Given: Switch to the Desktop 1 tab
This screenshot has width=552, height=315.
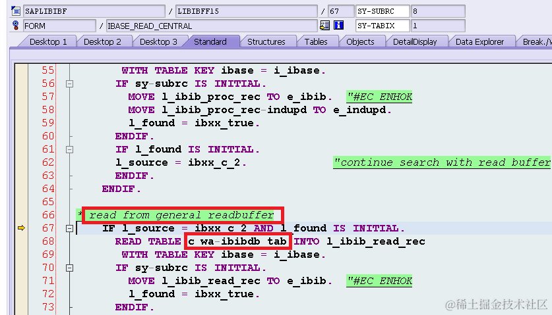Looking at the screenshot, I should 48,42.
